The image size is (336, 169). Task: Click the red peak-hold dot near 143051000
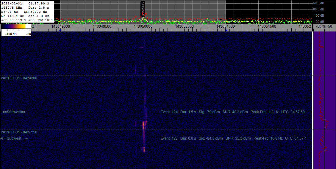221,20
